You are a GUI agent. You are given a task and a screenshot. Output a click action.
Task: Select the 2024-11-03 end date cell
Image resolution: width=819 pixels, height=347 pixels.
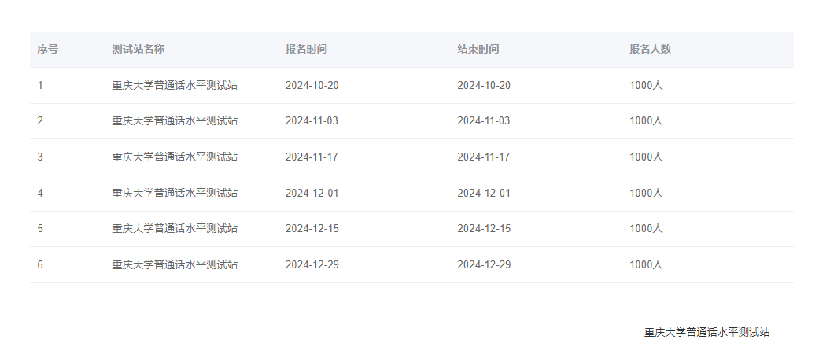coord(484,120)
